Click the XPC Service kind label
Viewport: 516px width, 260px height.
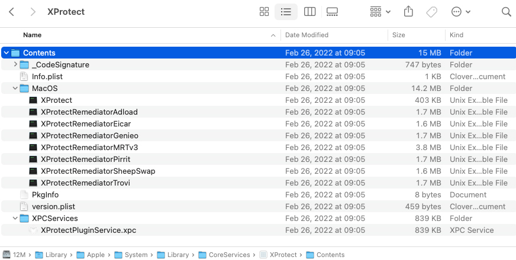point(472,230)
